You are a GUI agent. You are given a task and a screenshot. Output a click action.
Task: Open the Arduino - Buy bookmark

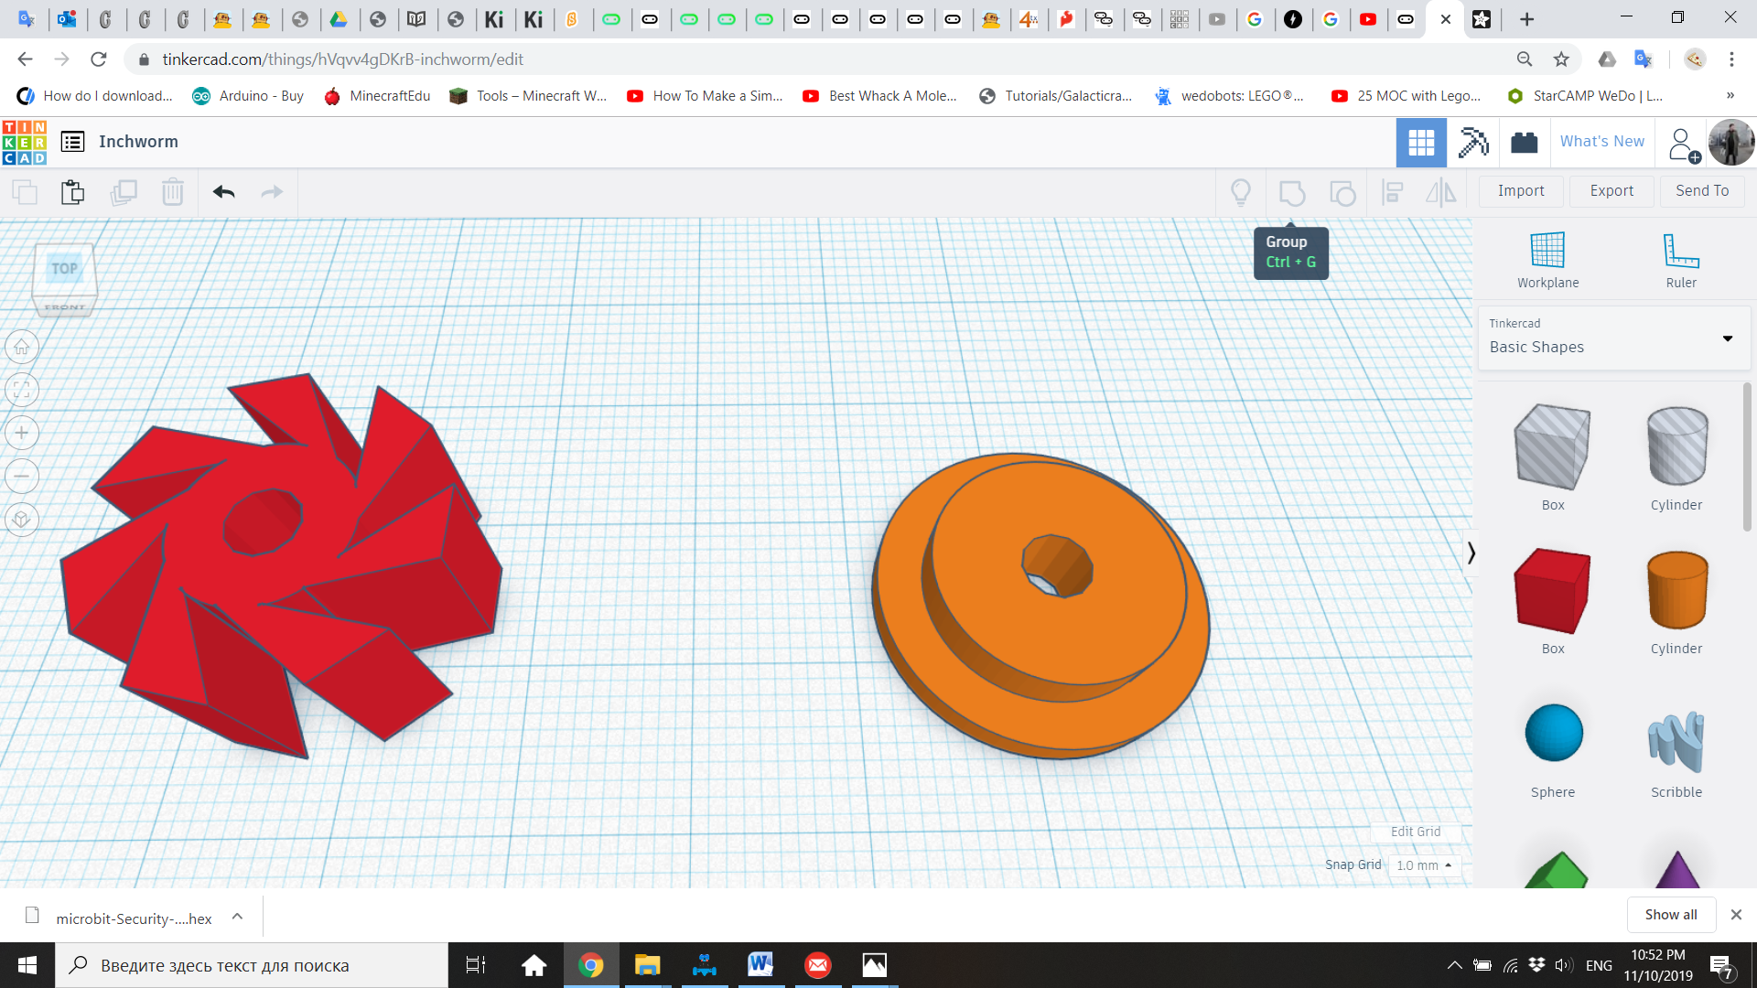point(248,96)
